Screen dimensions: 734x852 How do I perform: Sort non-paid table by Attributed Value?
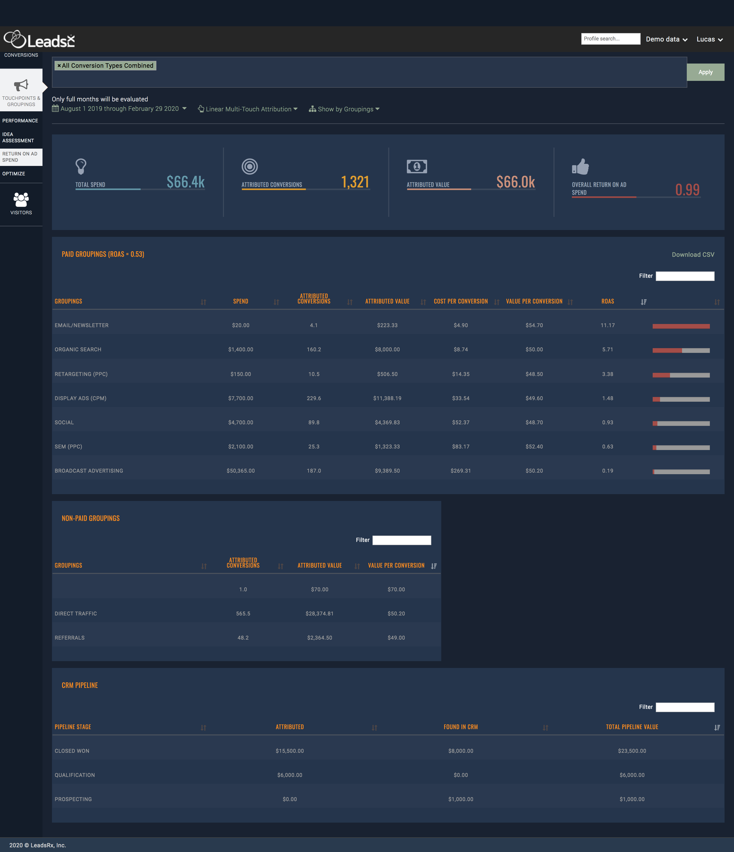(x=357, y=566)
